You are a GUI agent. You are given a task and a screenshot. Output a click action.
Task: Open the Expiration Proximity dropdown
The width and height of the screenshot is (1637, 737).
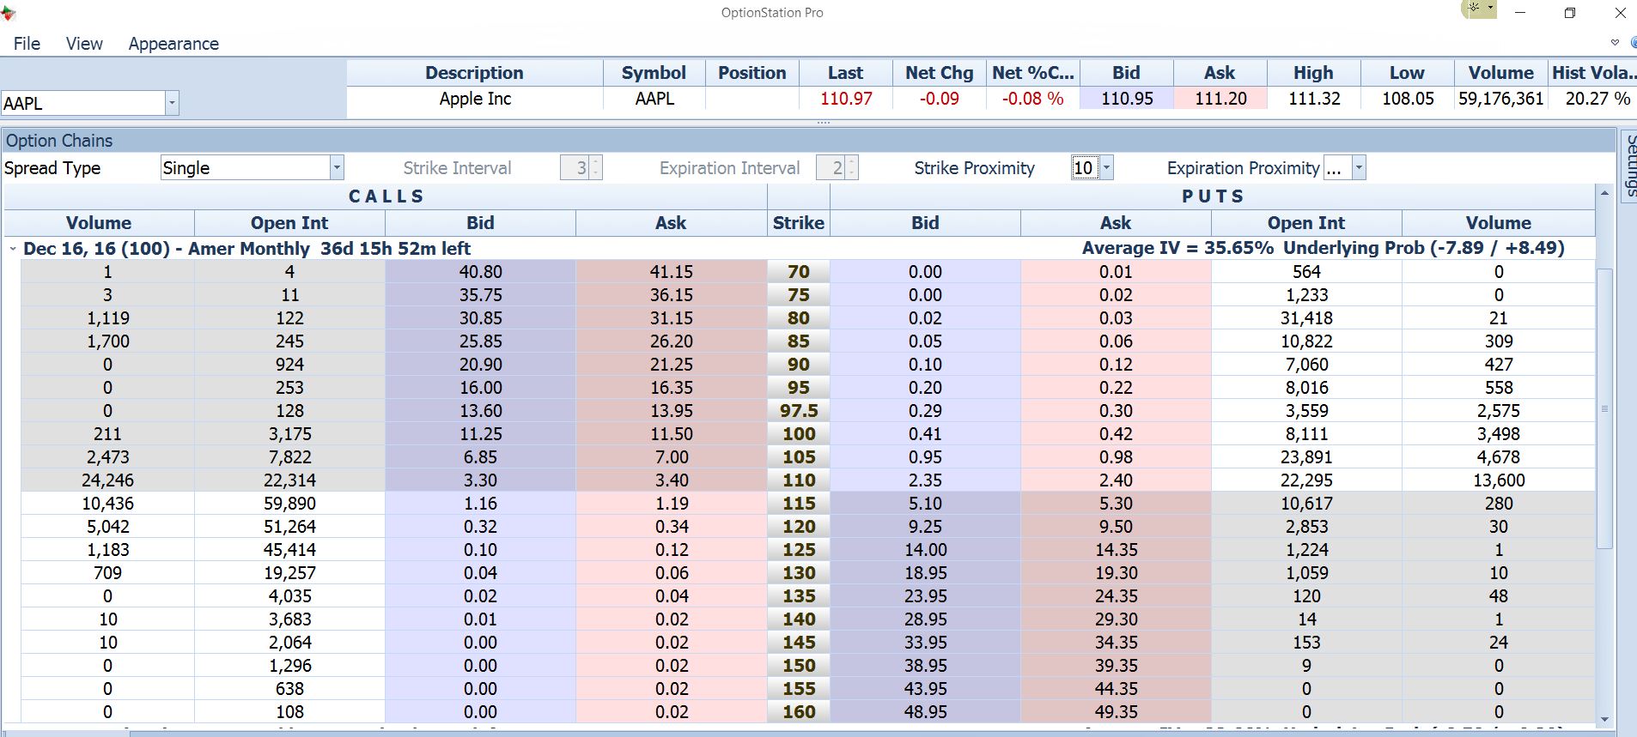(x=1359, y=168)
